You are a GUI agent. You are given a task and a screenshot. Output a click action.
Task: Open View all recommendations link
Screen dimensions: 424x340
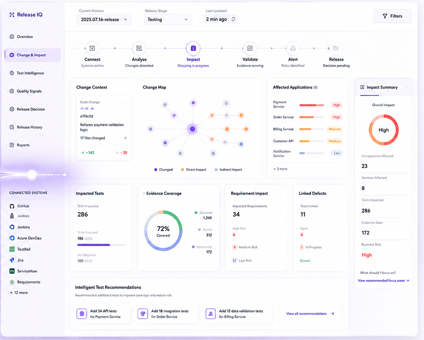310,313
